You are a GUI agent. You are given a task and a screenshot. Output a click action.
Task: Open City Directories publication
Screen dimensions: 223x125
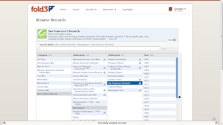point(89,80)
